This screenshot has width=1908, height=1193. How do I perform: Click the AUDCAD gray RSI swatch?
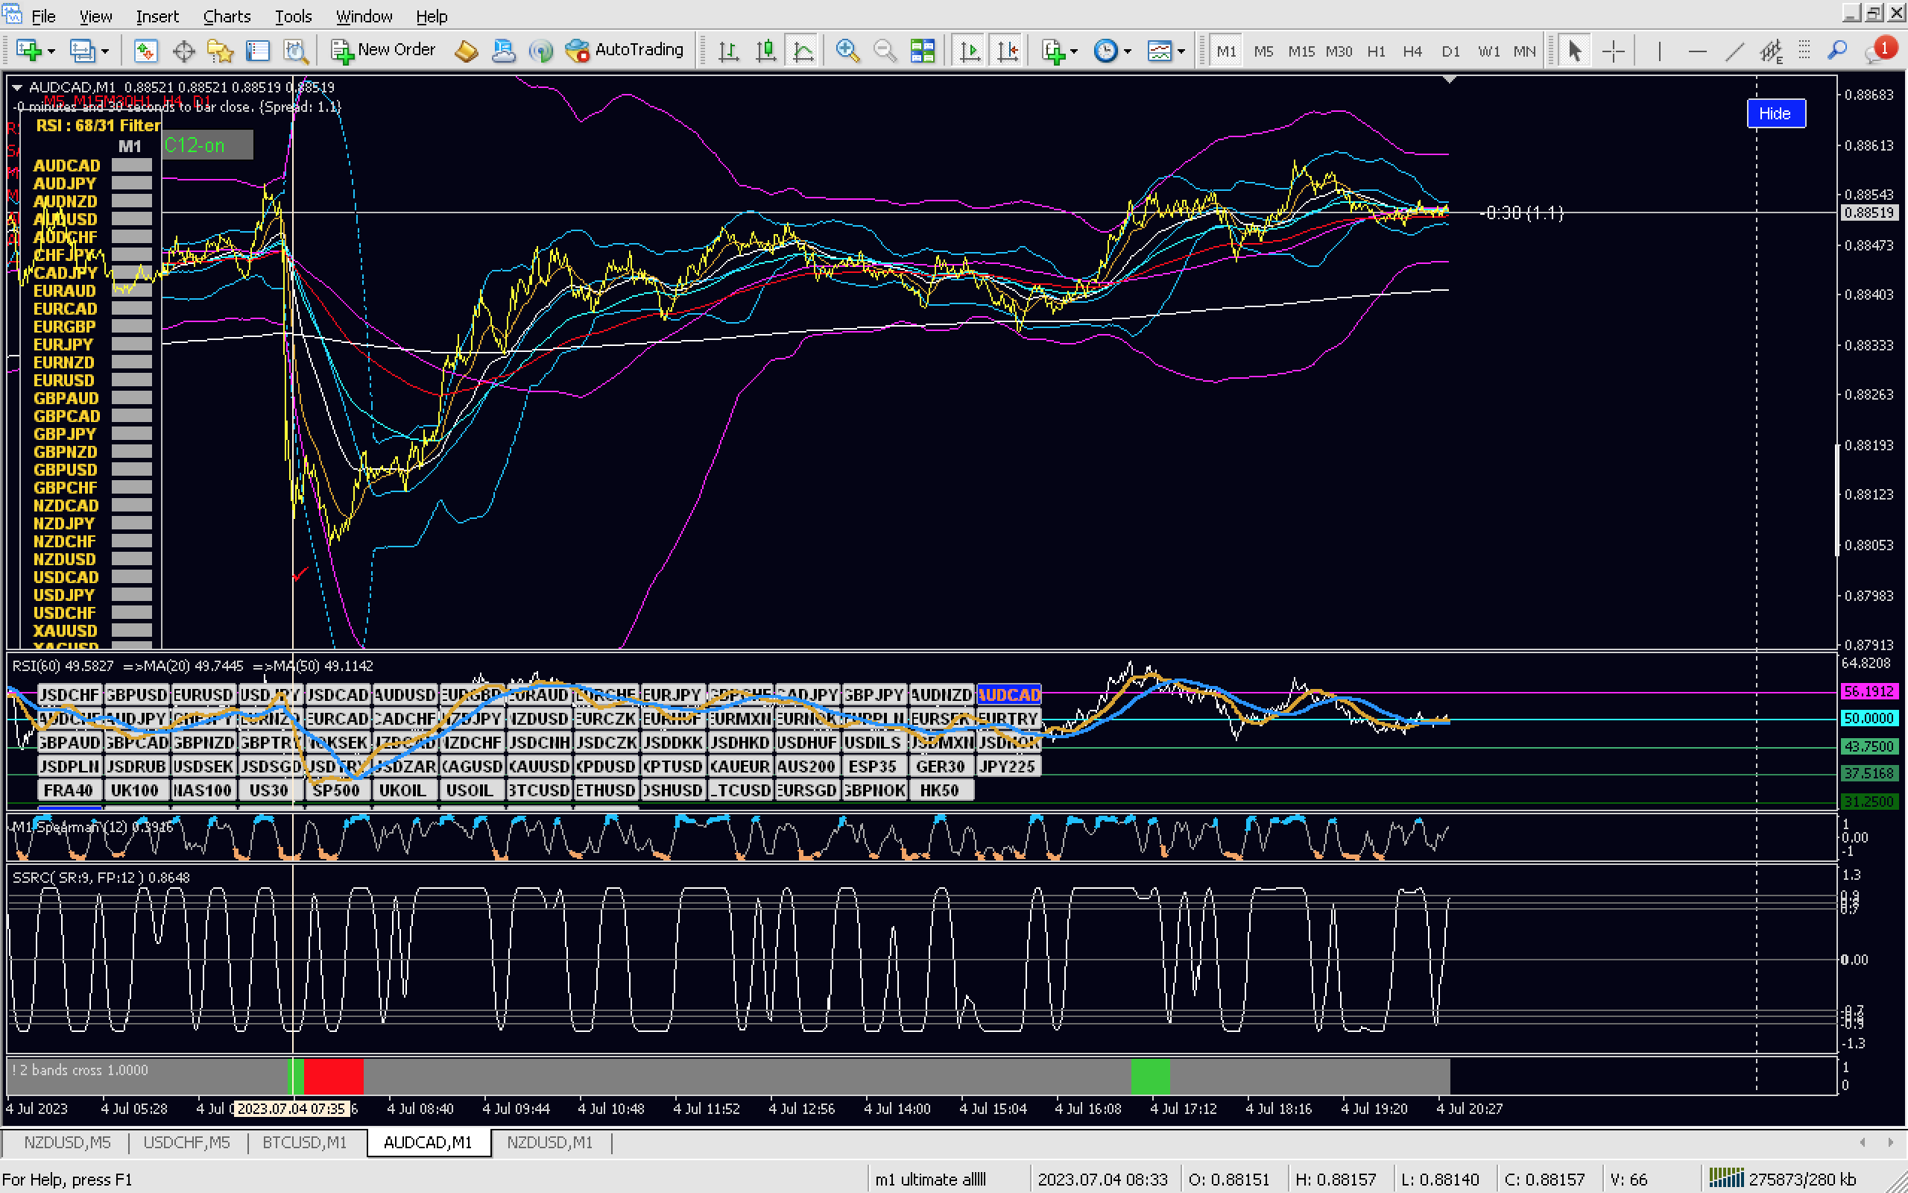click(x=131, y=165)
